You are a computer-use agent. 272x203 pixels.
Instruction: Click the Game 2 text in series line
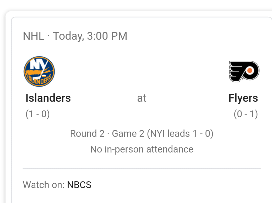click(x=128, y=134)
